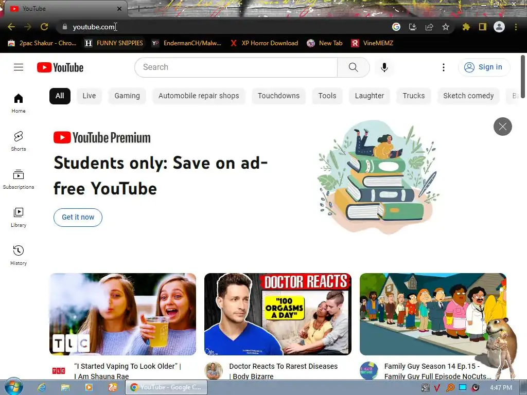527x395 pixels.
Task: Open New Tab bookmark
Action: click(325, 43)
